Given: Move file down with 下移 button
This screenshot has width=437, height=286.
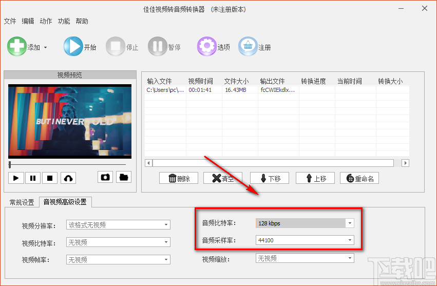Looking at the screenshot, I should [270, 178].
